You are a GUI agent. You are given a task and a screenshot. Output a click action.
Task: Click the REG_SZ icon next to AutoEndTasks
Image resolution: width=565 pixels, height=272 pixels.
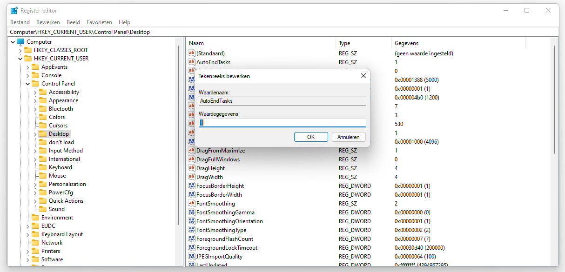pos(191,62)
